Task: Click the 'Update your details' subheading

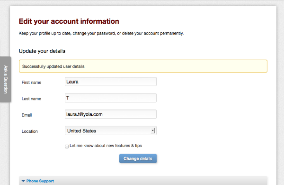Action: pyautogui.click(x=42, y=51)
